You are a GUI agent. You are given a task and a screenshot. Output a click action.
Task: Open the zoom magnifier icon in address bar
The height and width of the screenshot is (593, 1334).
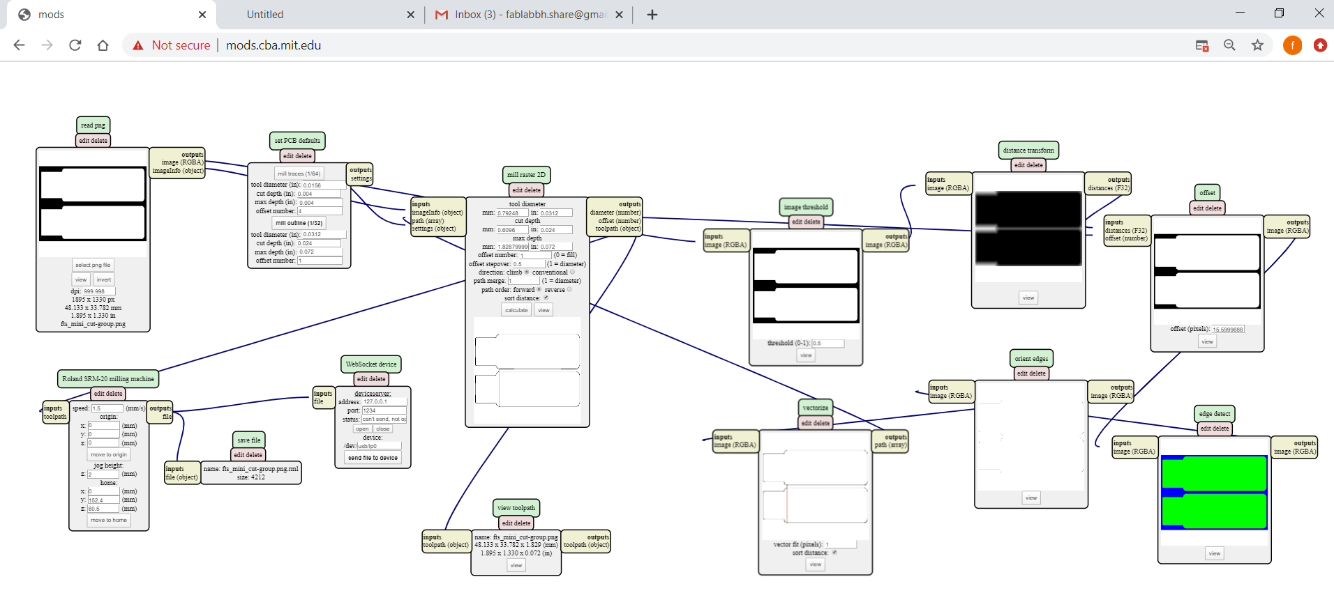click(1229, 45)
